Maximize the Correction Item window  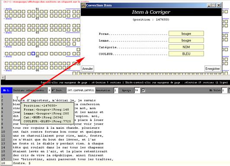tap(214, 5)
